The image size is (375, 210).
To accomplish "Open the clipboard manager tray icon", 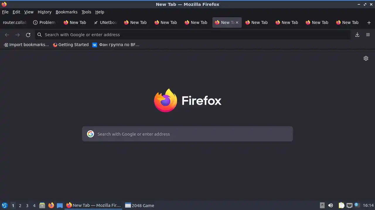I will (x=341, y=205).
